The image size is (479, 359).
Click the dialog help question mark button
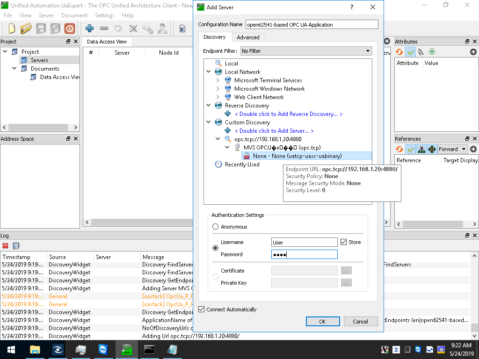click(x=352, y=7)
